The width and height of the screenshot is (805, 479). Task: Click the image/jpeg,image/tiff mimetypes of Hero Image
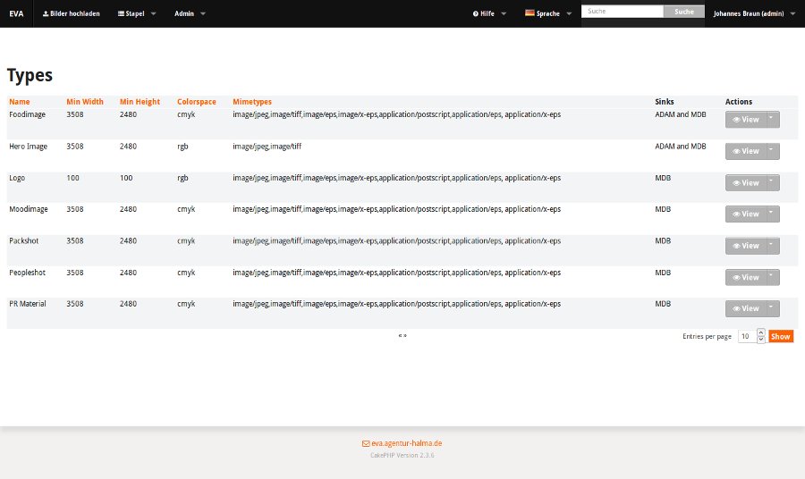point(267,147)
